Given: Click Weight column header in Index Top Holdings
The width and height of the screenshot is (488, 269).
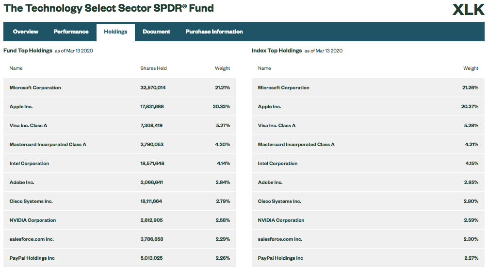Looking at the screenshot, I should coord(471,68).
